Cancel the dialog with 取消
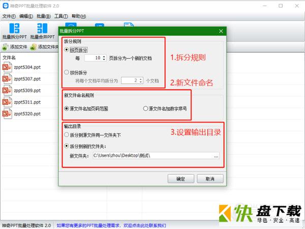 [x=210, y=179]
